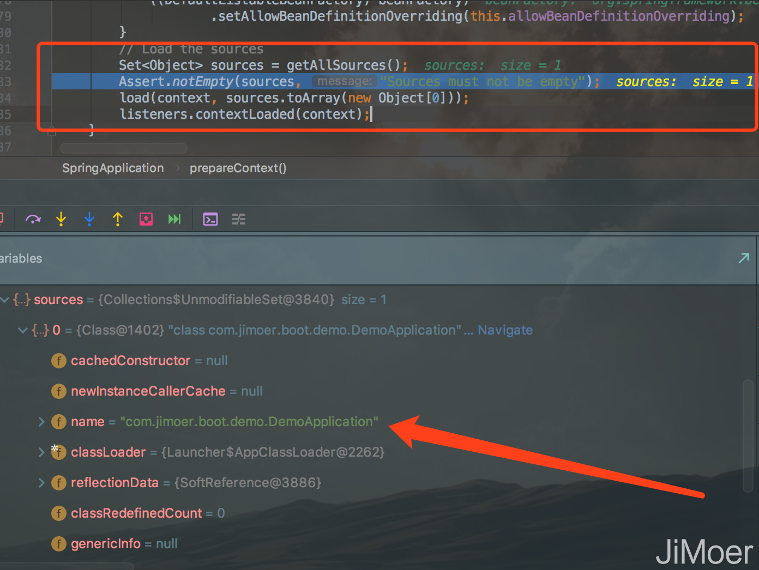Click the Navigate link for DemoApplication class

[505, 330]
